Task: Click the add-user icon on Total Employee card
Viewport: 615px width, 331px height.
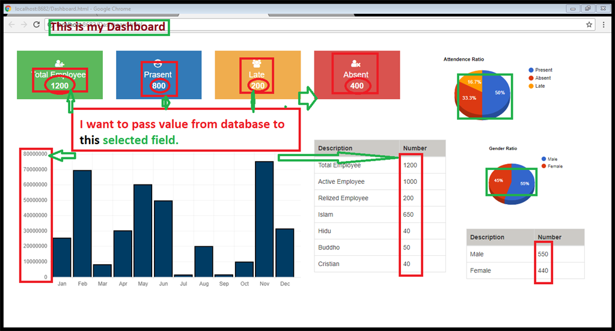Action: point(60,64)
